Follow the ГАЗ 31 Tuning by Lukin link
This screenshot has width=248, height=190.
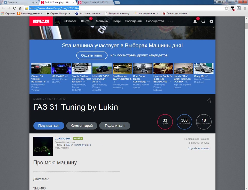coord(78,145)
